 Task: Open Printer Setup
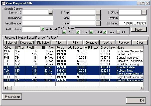click(x=12, y=97)
